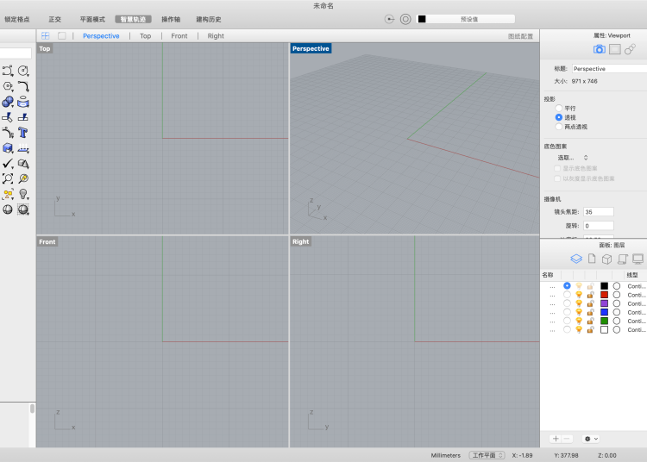The width and height of the screenshot is (647, 462).
Task: Click the box object panel icon
Action: (x=606, y=259)
